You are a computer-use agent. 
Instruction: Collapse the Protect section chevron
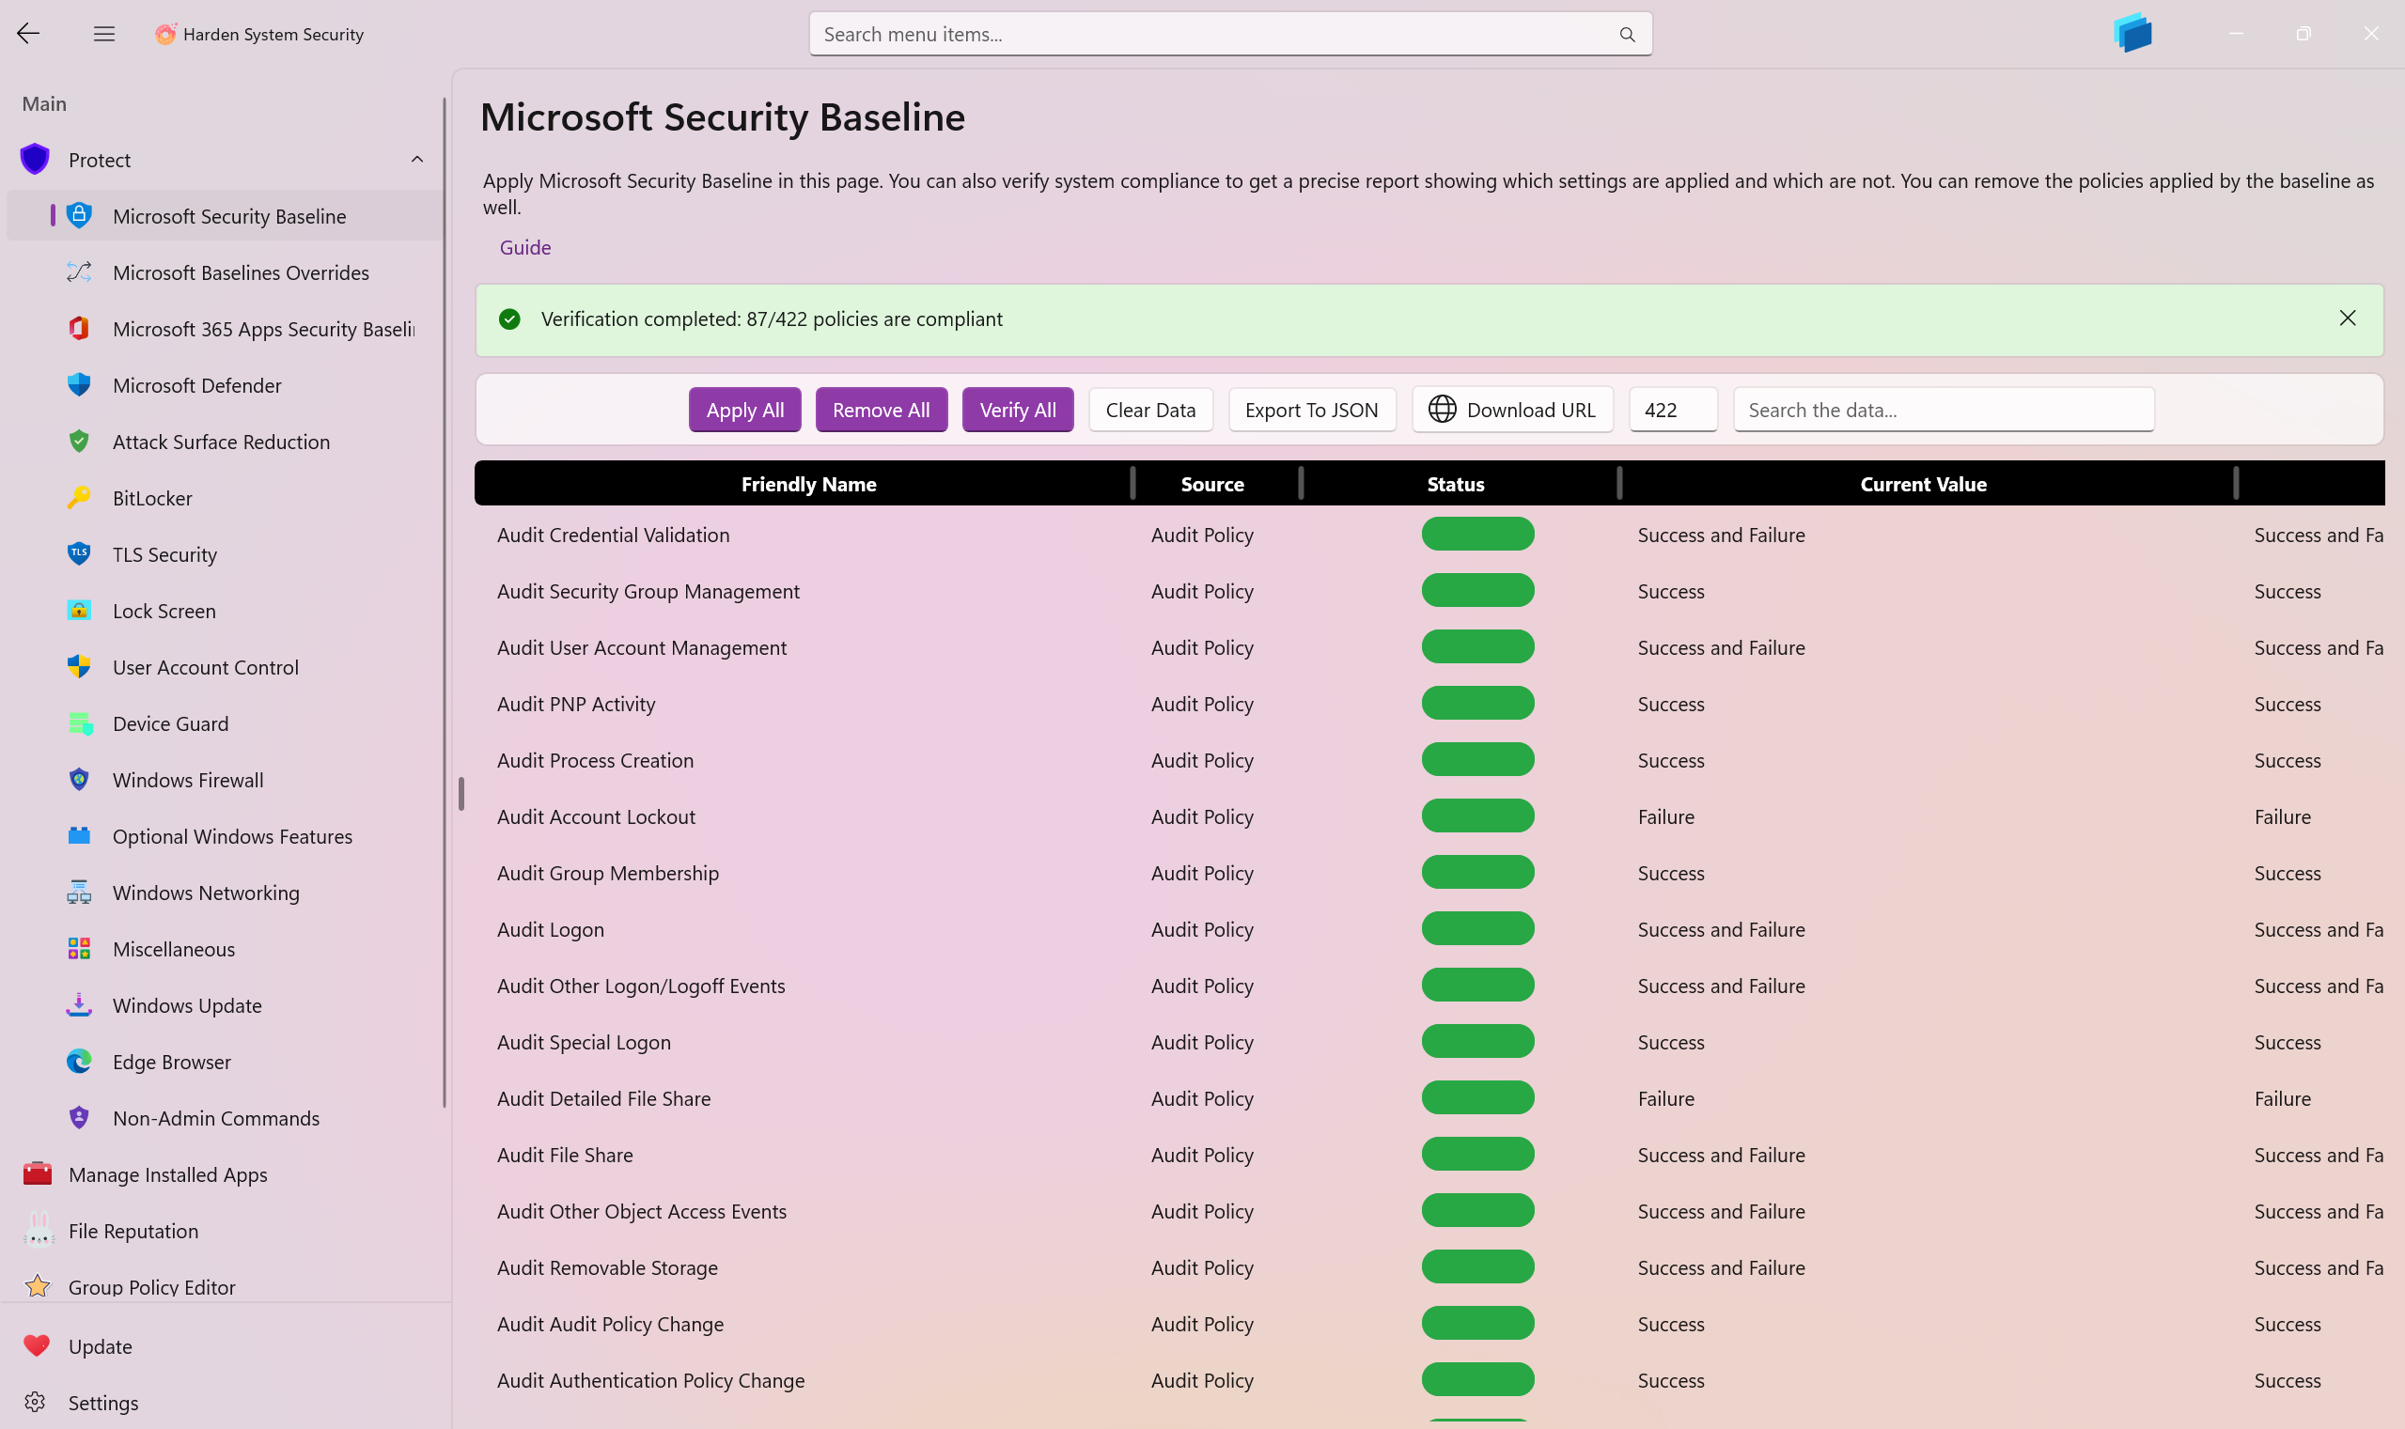pos(417,160)
